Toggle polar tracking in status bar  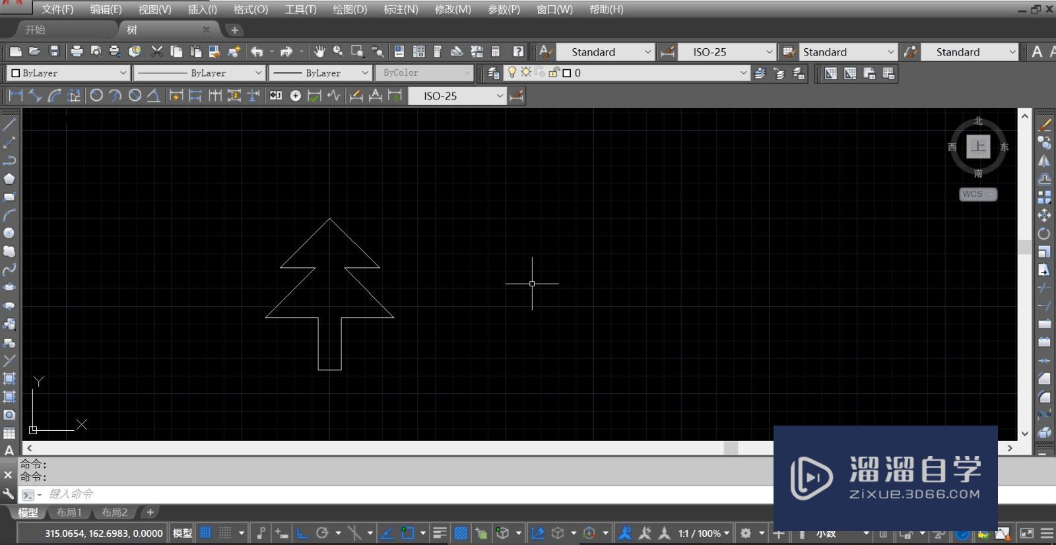pyautogui.click(x=322, y=532)
